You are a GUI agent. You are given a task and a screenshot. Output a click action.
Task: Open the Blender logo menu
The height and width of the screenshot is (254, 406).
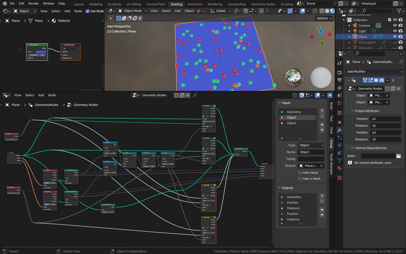(x=5, y=4)
